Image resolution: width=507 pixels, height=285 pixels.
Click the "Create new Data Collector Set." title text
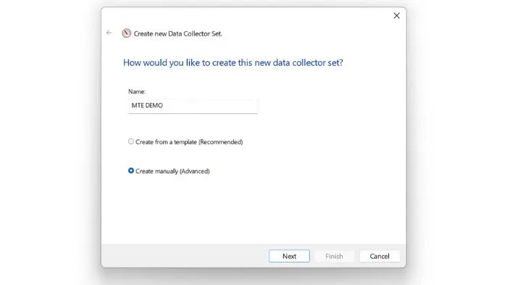pyautogui.click(x=178, y=33)
